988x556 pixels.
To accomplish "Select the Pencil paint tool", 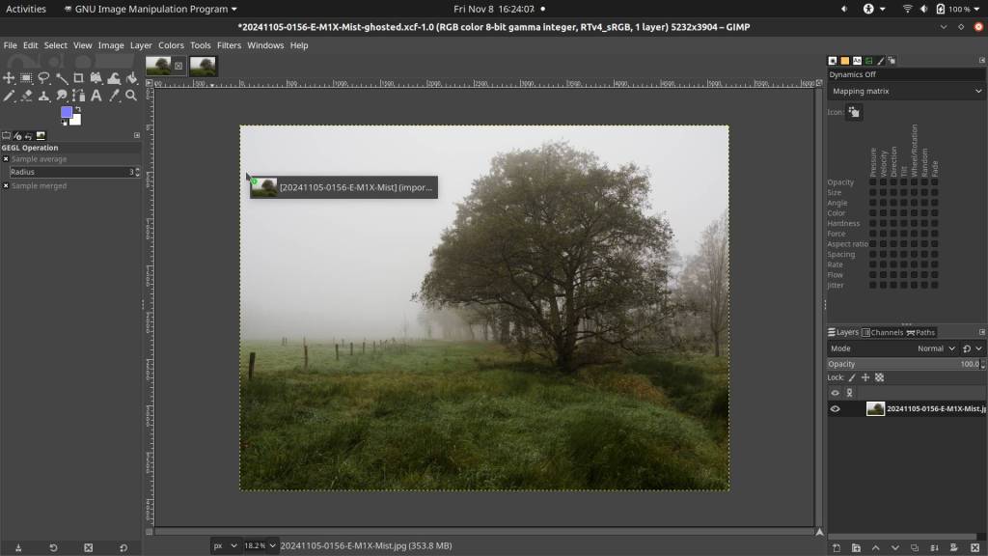I will pos(9,96).
